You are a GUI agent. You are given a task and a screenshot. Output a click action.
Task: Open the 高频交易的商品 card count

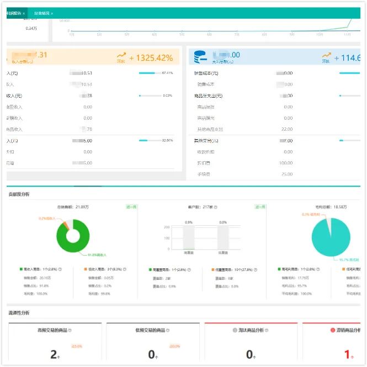click(54, 354)
